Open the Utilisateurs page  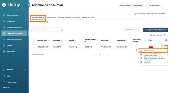[11, 21]
